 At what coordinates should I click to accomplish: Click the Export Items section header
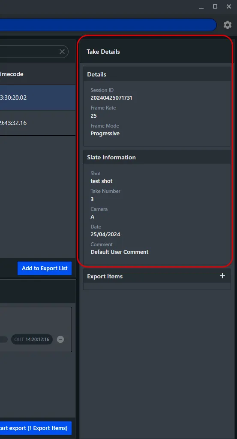point(157,276)
